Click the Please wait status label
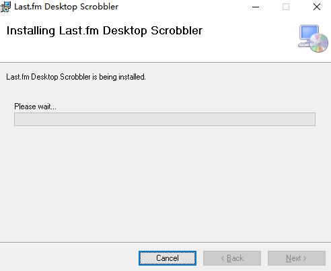The image size is (331, 271). pos(35,107)
